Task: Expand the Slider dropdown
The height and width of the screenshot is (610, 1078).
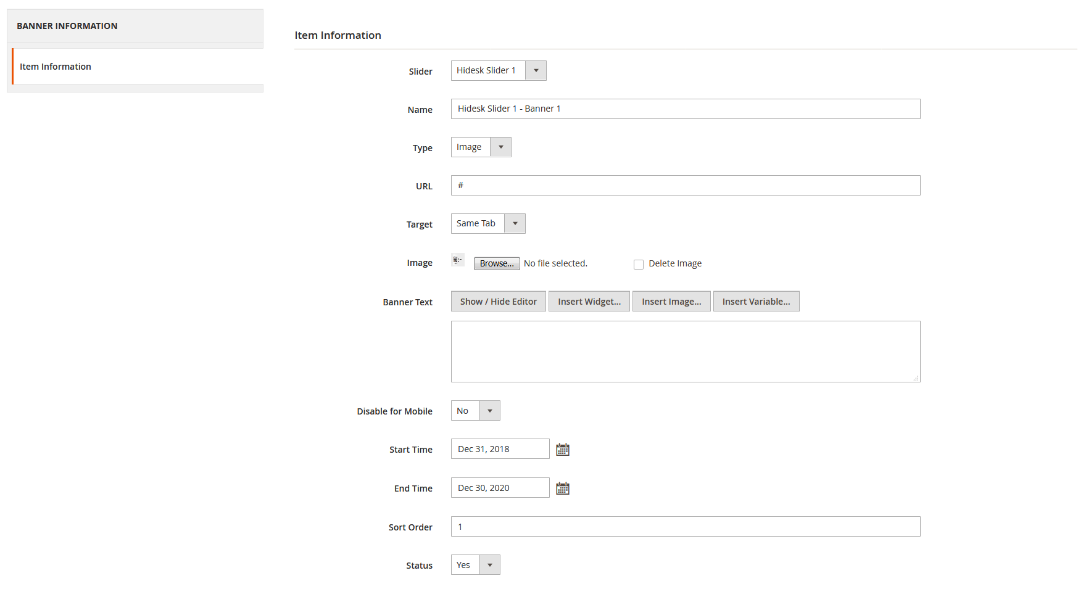Action: [x=499, y=70]
